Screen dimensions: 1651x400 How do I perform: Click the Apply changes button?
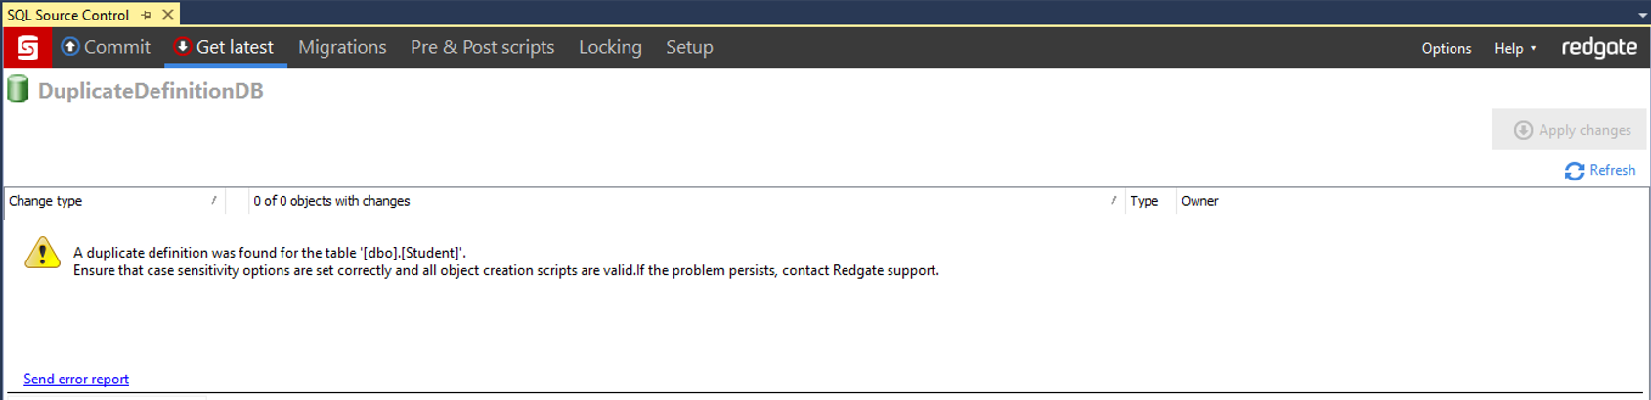[1571, 130]
